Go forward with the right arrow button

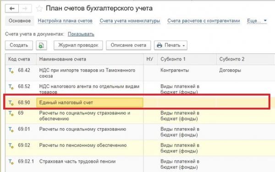(25, 8)
